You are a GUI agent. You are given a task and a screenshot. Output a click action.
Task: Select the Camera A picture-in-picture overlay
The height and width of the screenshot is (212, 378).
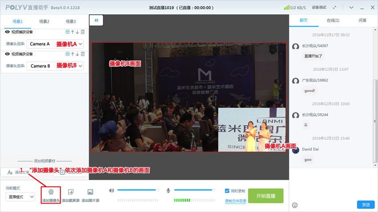point(252,130)
